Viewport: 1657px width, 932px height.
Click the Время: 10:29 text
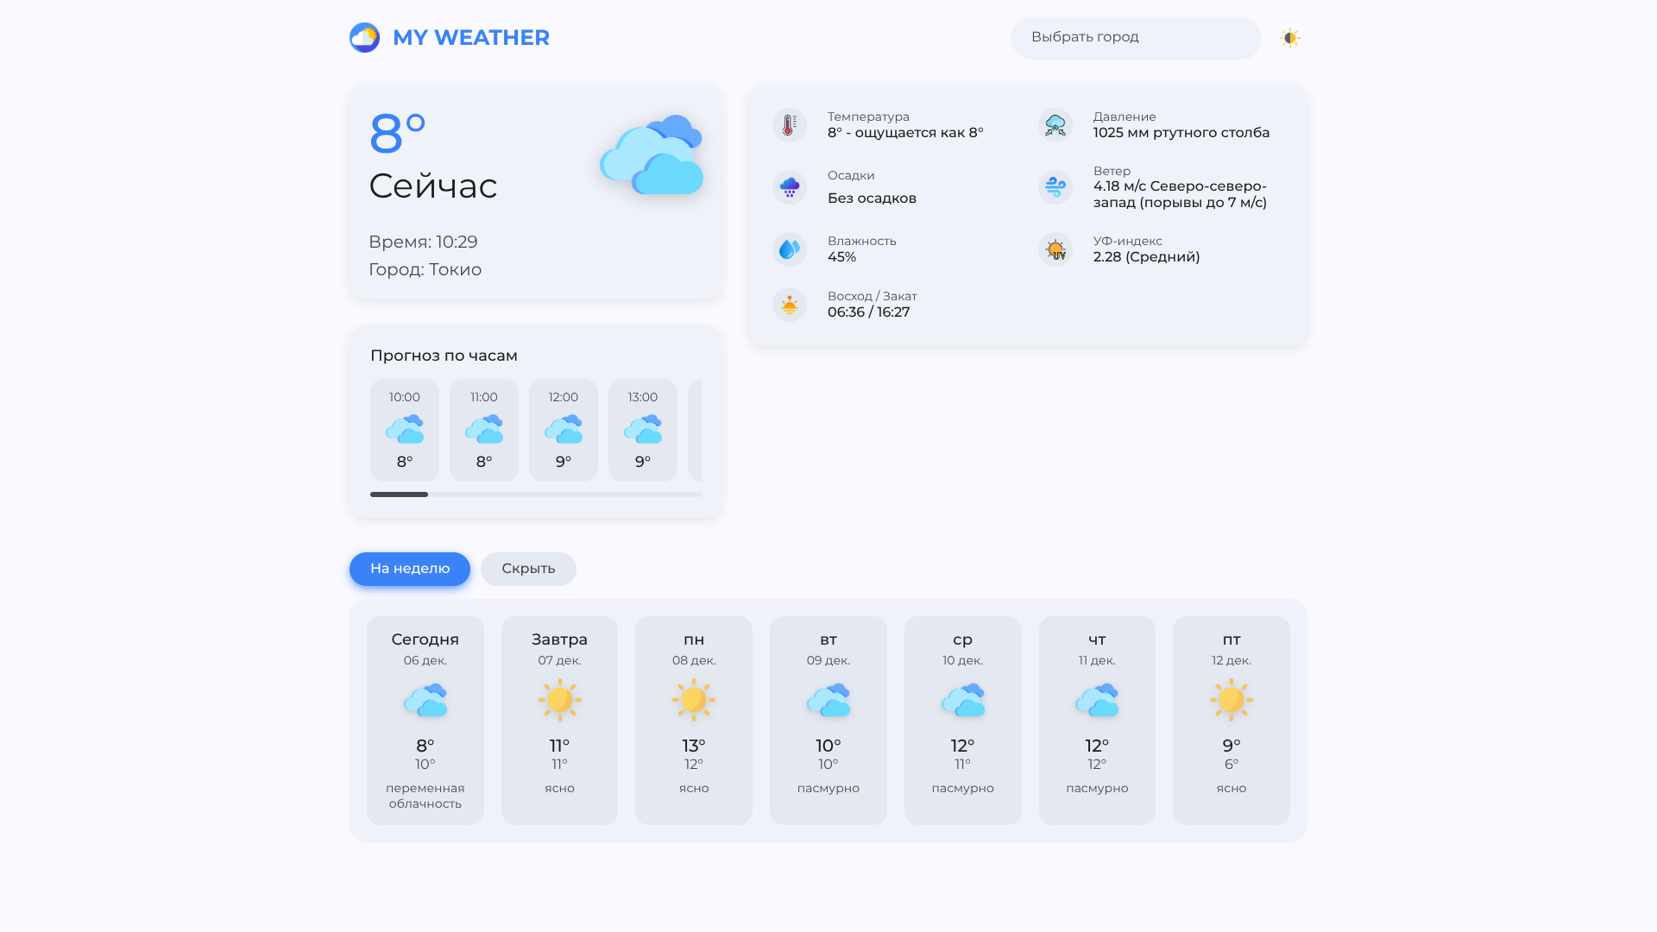(423, 242)
